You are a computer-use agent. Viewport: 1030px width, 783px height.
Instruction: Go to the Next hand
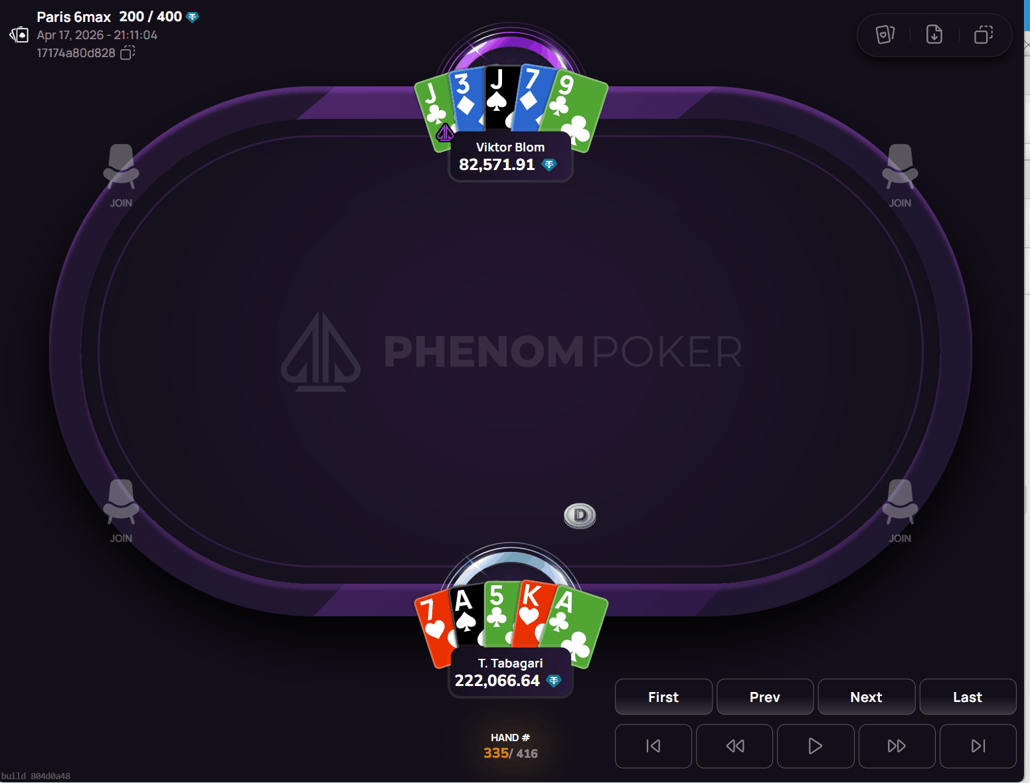point(867,697)
